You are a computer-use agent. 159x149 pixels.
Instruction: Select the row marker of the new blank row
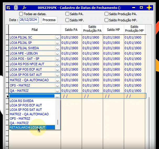tap(7, 96)
